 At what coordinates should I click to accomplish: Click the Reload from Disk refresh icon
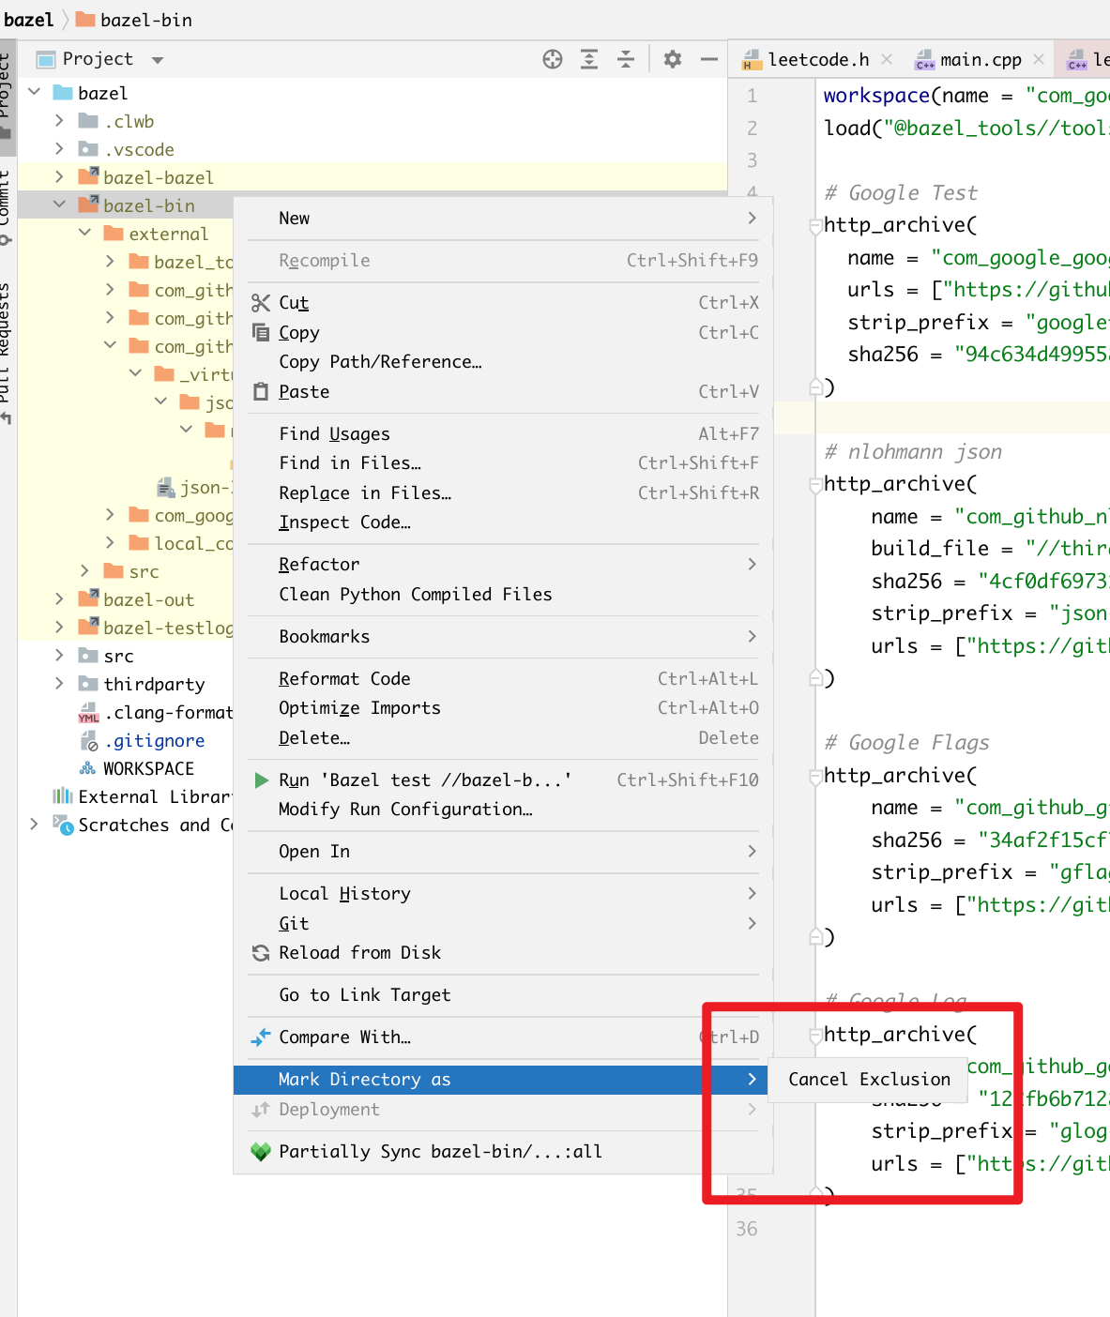click(x=260, y=952)
